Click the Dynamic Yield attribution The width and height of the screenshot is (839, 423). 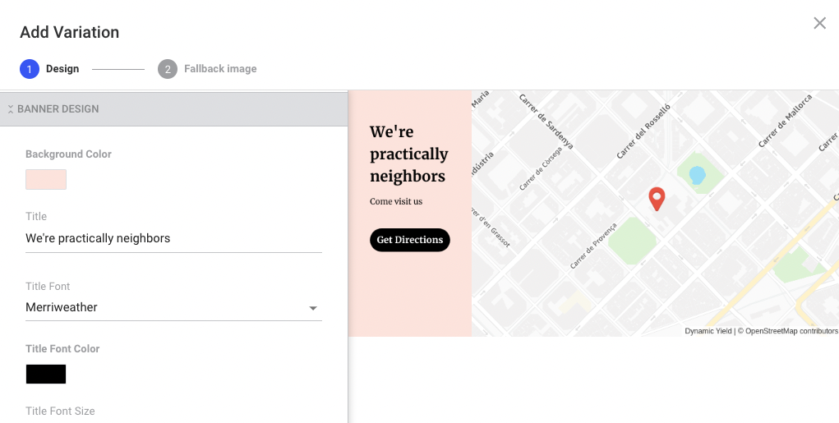coord(708,331)
